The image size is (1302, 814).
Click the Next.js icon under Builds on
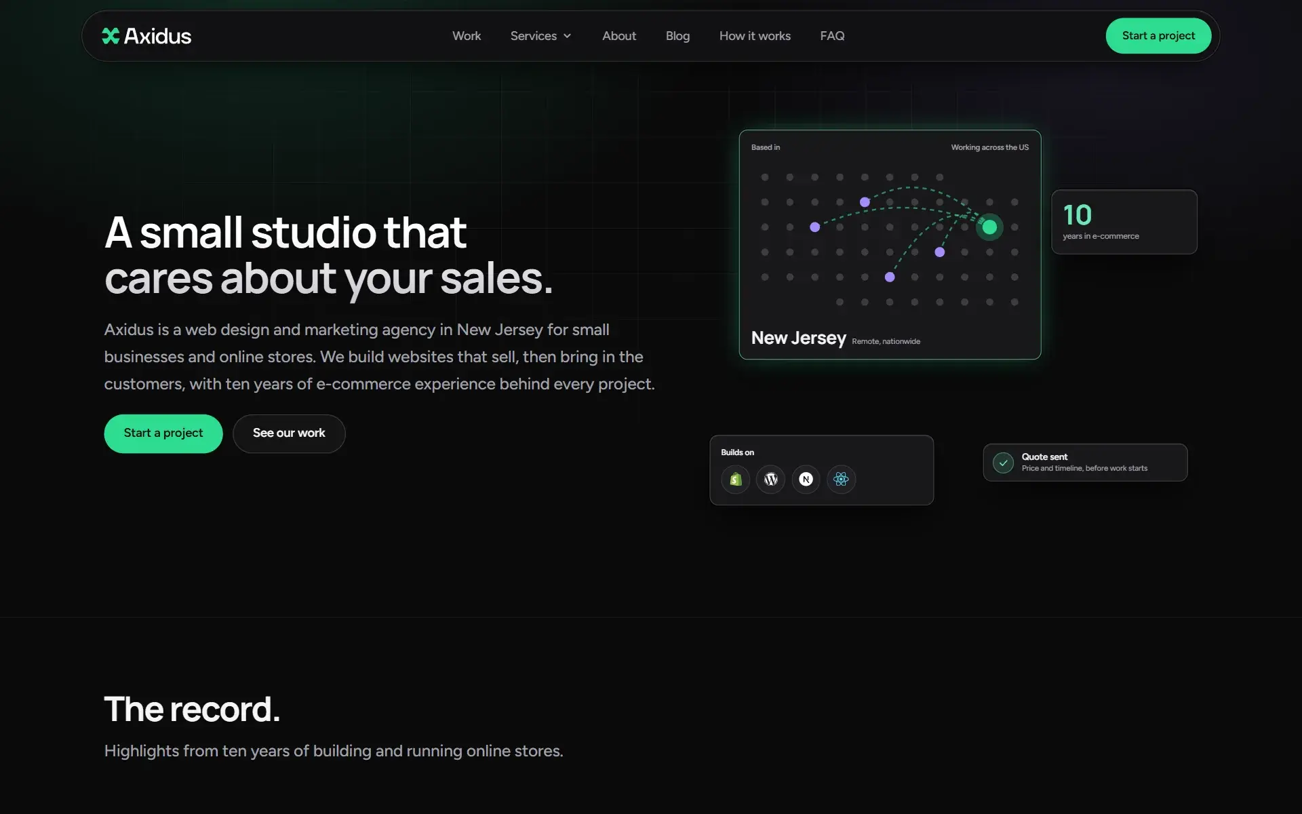(x=806, y=480)
